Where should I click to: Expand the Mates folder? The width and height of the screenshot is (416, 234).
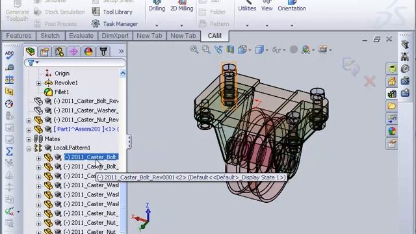[x=29, y=139]
